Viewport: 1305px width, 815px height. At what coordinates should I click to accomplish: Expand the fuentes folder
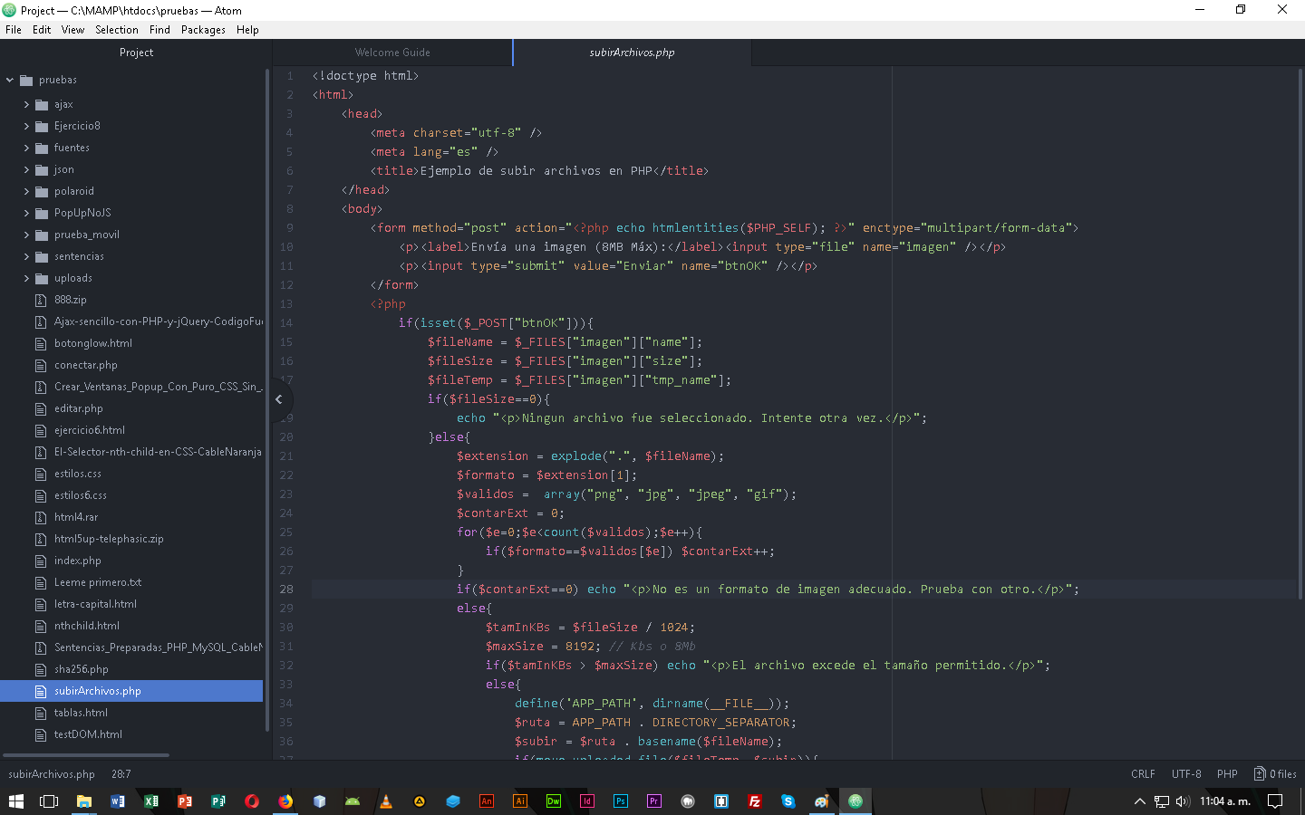tap(26, 148)
